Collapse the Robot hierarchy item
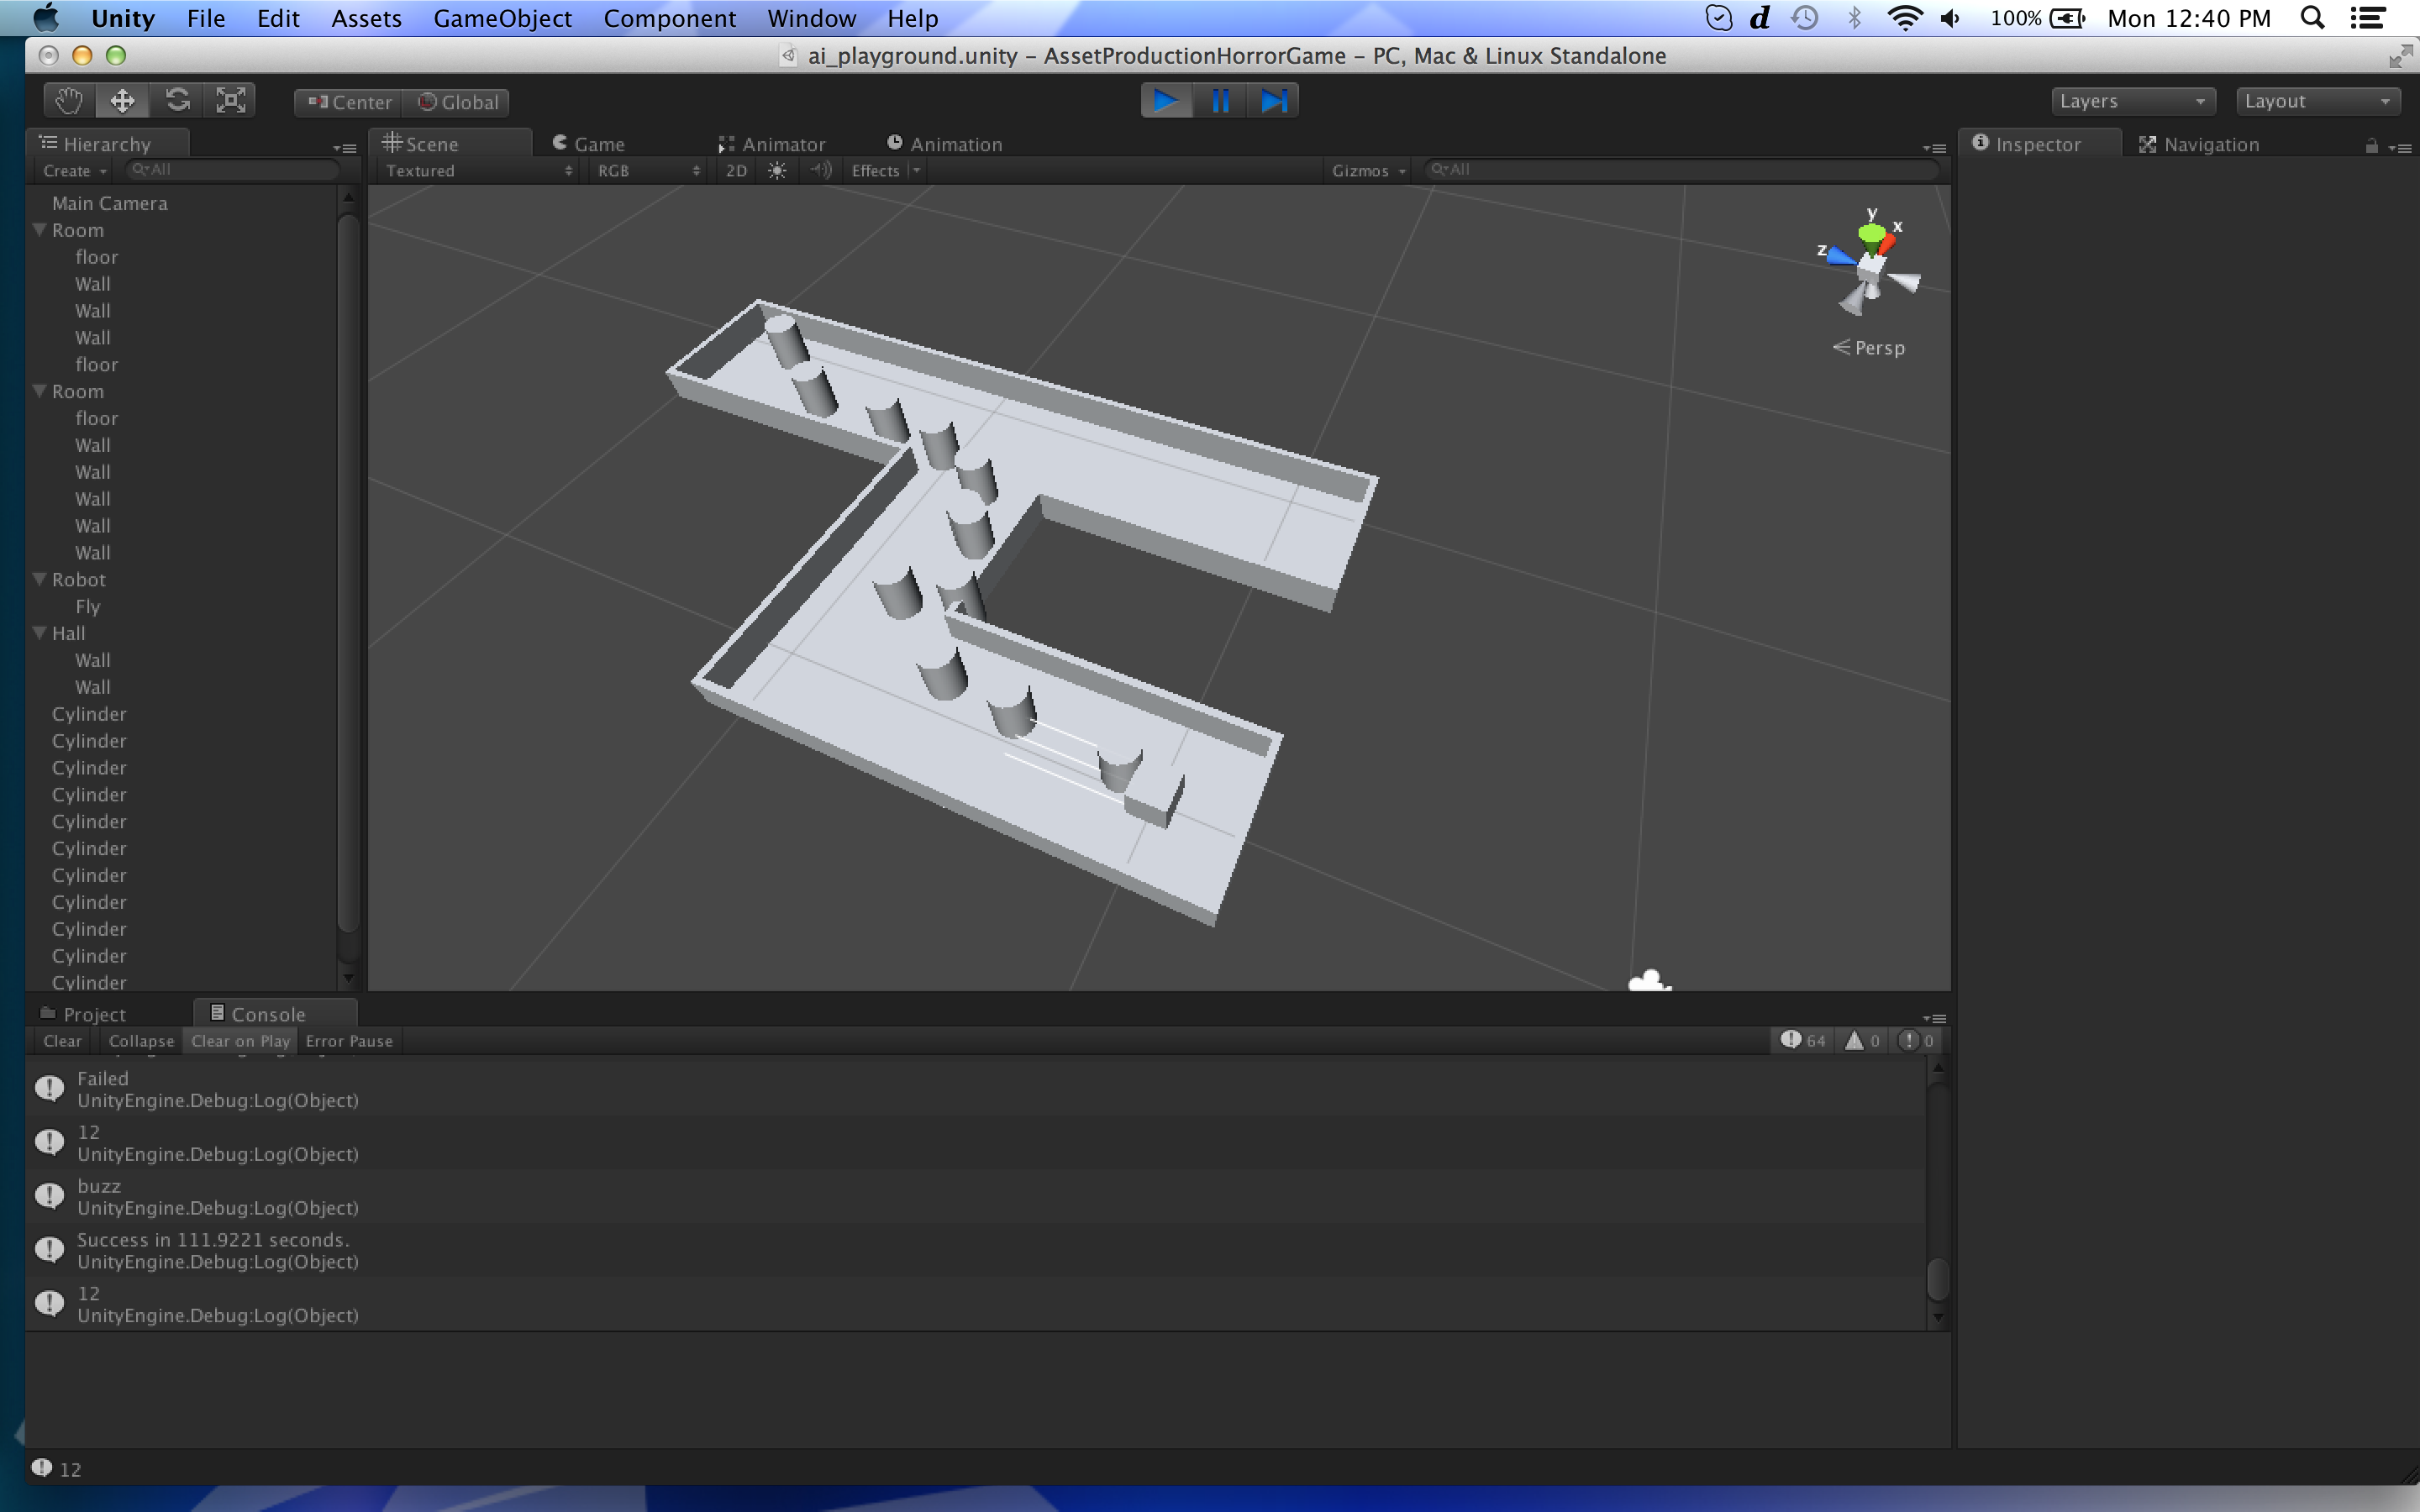Screen dimensions: 2420x1512 (x=40, y=579)
